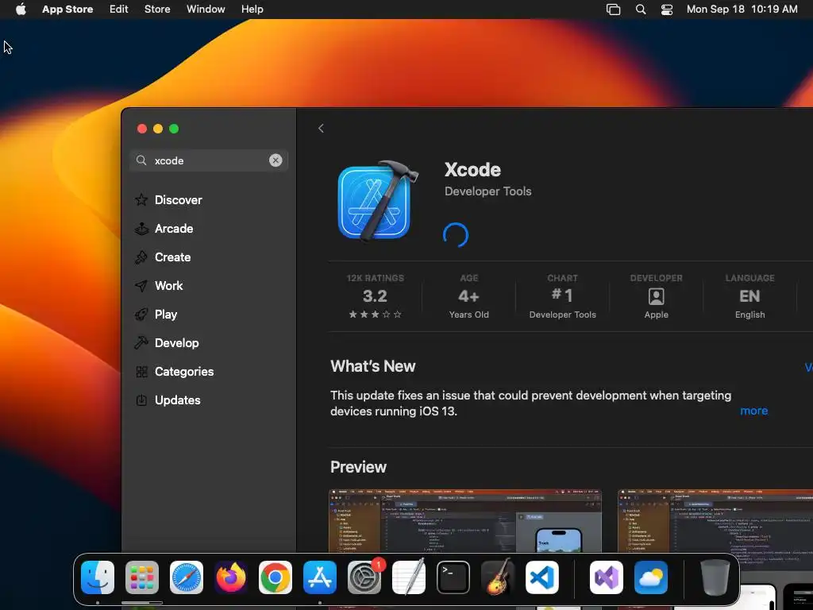Launch GarageBand from the Dock
The height and width of the screenshot is (610, 813).
[498, 577]
